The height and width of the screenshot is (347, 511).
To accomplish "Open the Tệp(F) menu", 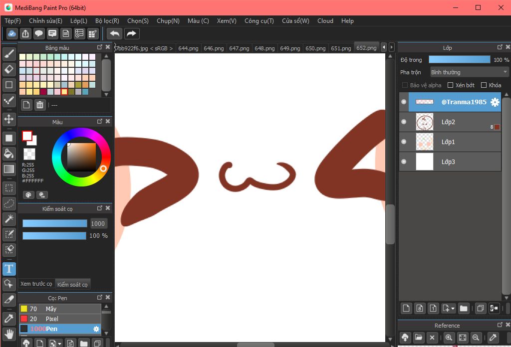I will click(12, 21).
